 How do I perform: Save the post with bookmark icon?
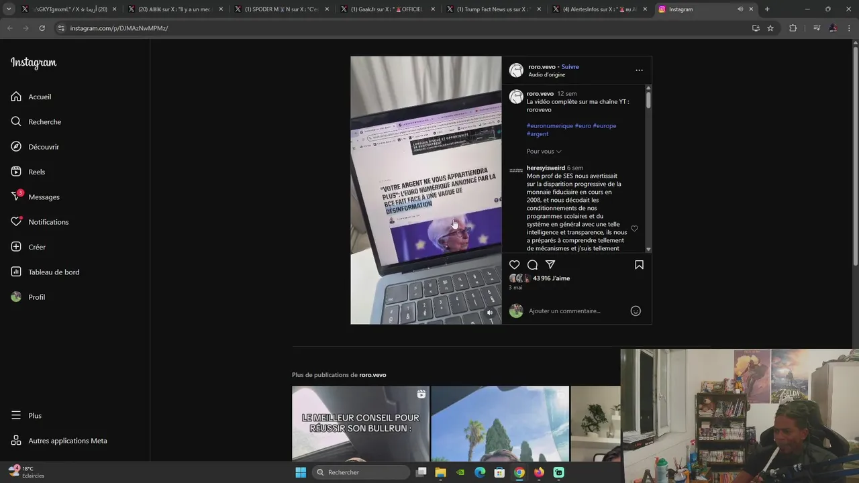tap(639, 265)
